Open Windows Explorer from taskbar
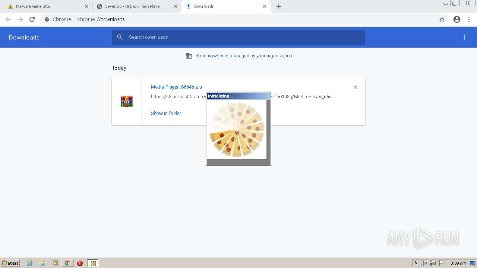Screen dimensions: 477x268 point(42,263)
